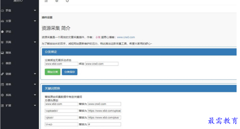Screen dimensions: 240x129
Task: Expand the 页面 menu arrow
Action: 35,42
